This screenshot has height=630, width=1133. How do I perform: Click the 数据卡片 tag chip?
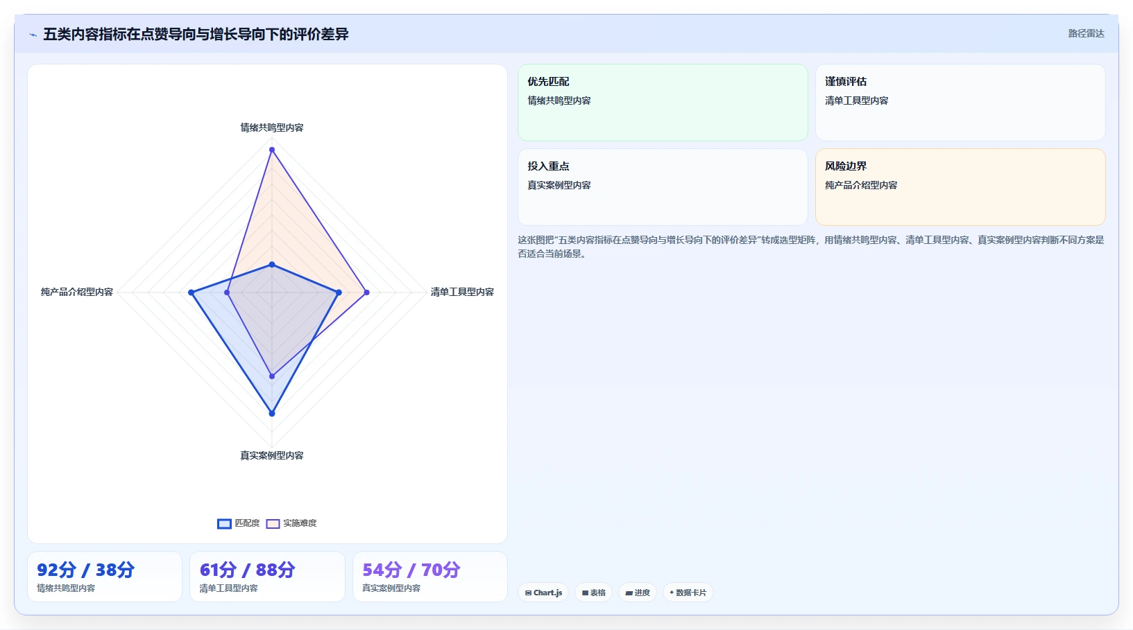[x=688, y=593]
